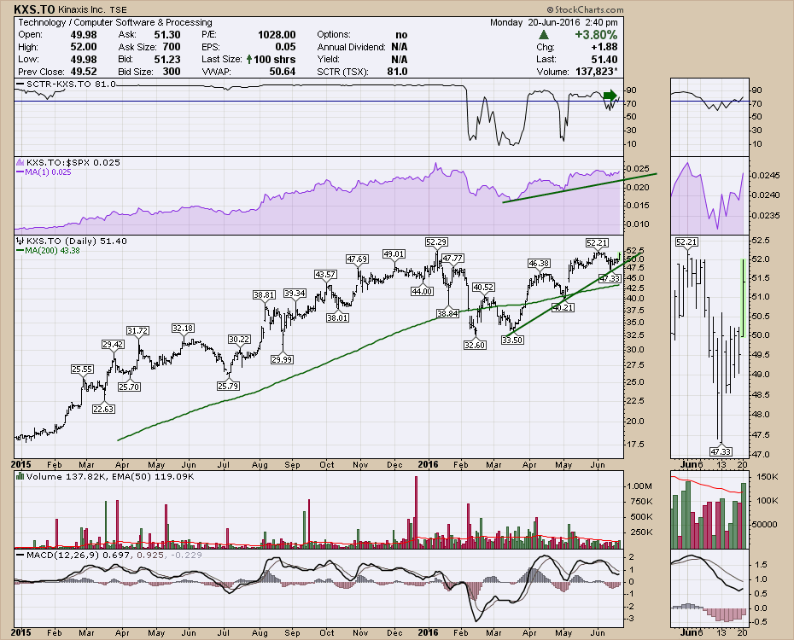Click the green last-size up arrow

pyautogui.click(x=249, y=59)
